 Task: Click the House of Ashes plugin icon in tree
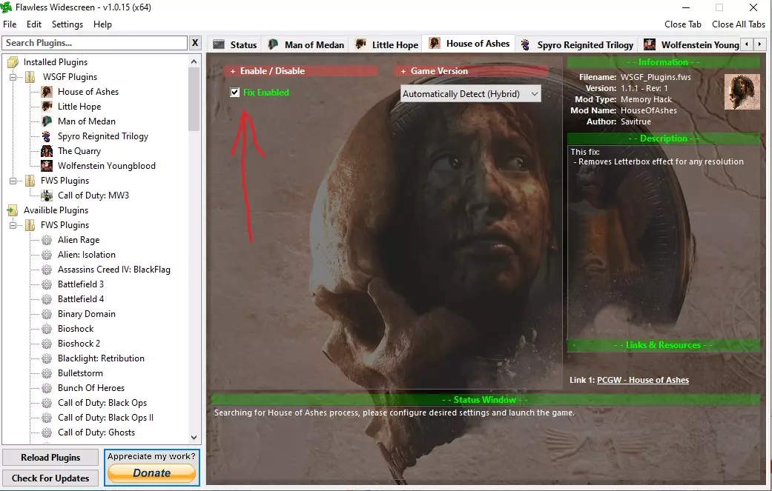click(47, 92)
